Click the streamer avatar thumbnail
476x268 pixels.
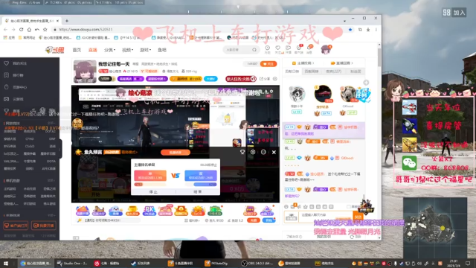[85, 71]
